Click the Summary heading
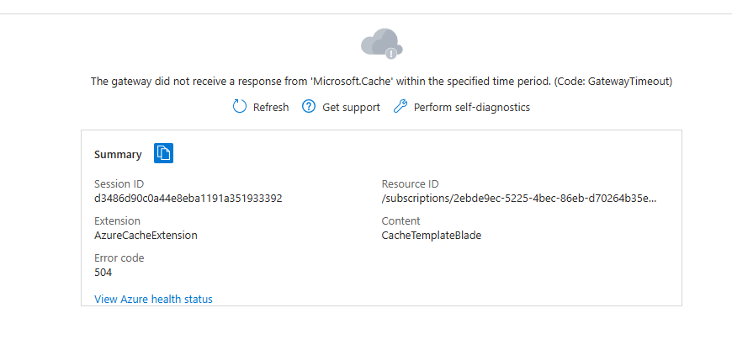 coord(118,155)
